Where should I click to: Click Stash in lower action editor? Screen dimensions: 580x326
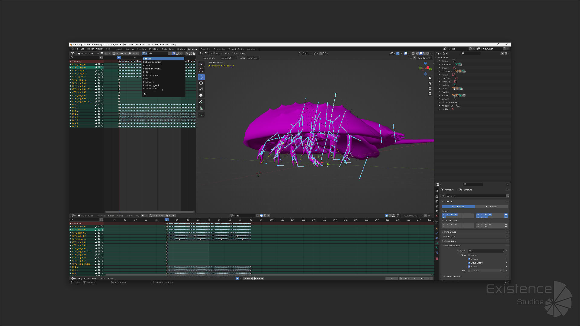(x=170, y=216)
